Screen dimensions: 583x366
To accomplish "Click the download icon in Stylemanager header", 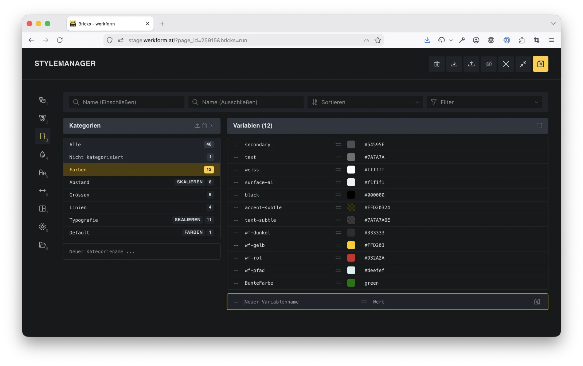I will (x=454, y=64).
